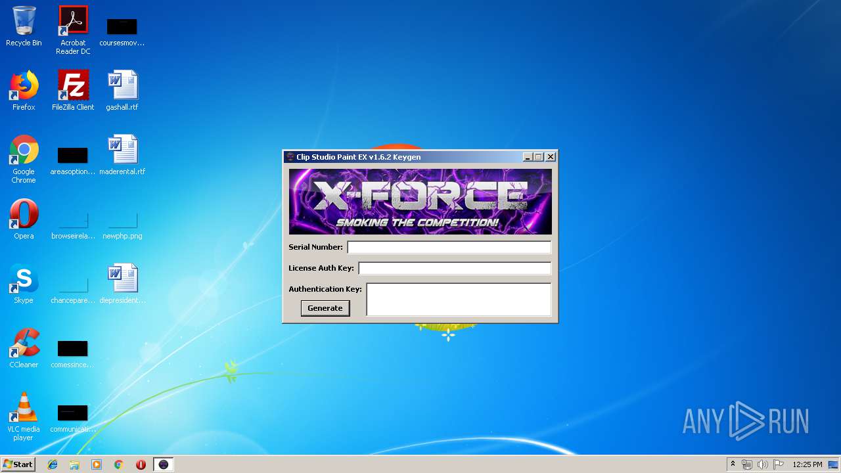Select the Firefox desktop shortcut
841x473 pixels.
[x=24, y=91]
